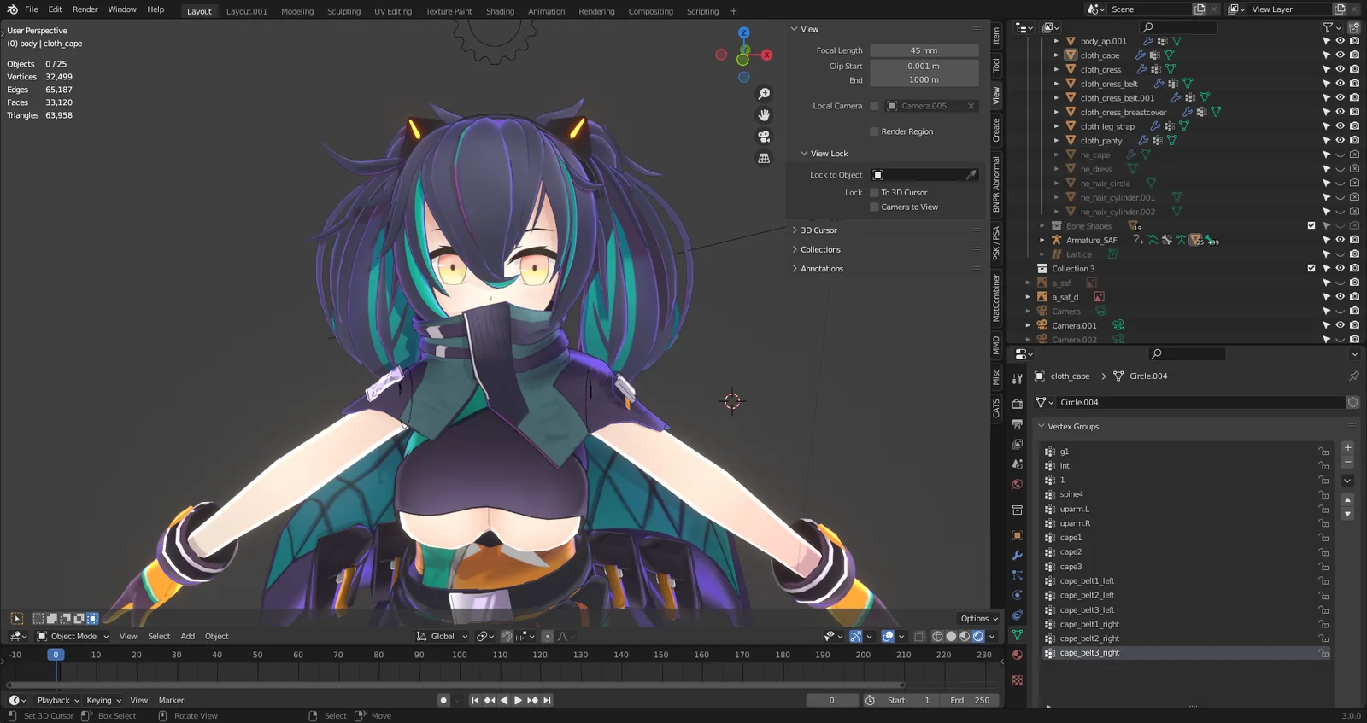Open the Scene properties tab icon
Screen dimensions: 1367x723
click(1018, 464)
